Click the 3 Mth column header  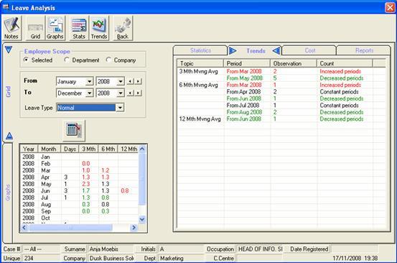[88, 149]
